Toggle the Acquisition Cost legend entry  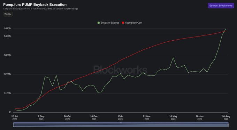click(x=132, y=23)
